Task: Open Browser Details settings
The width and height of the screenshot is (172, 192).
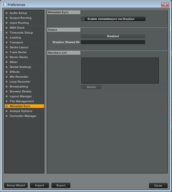Action: (24, 91)
